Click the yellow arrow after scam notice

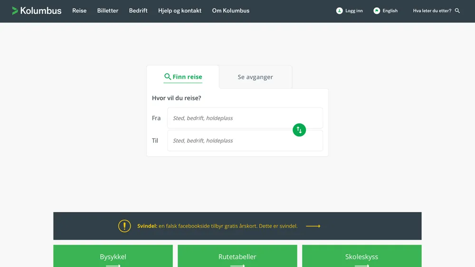[x=313, y=226]
